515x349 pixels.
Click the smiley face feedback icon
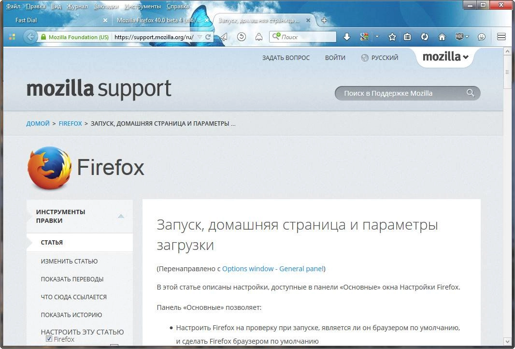(x=482, y=37)
